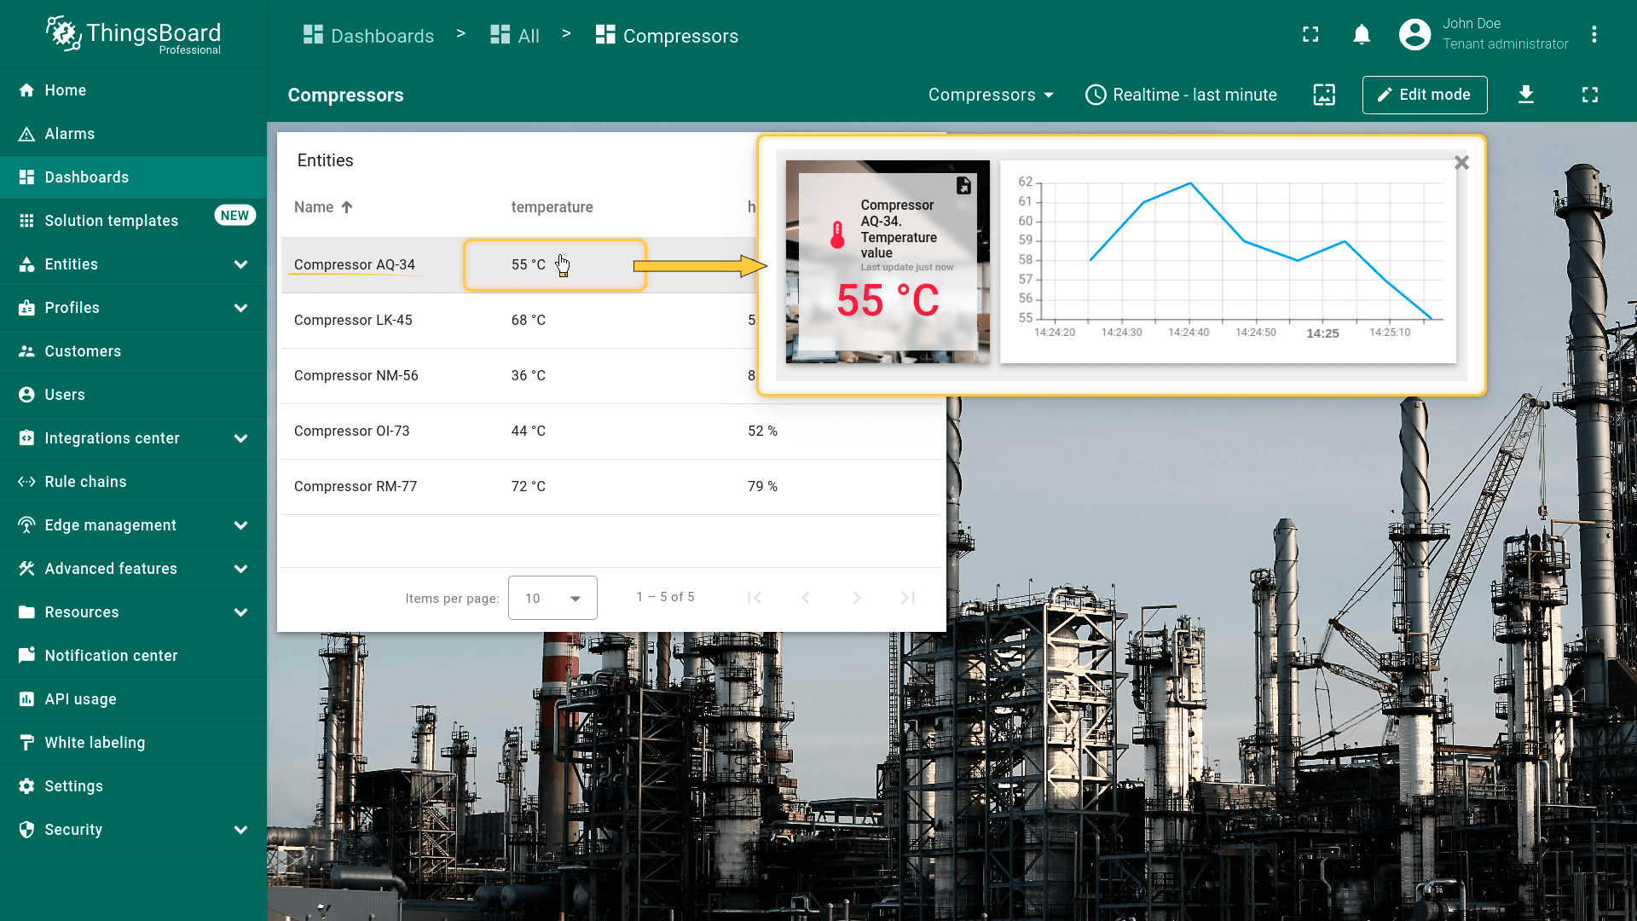The image size is (1637, 921).
Task: Click the 55 °C temperature cell
Action: 529,265
